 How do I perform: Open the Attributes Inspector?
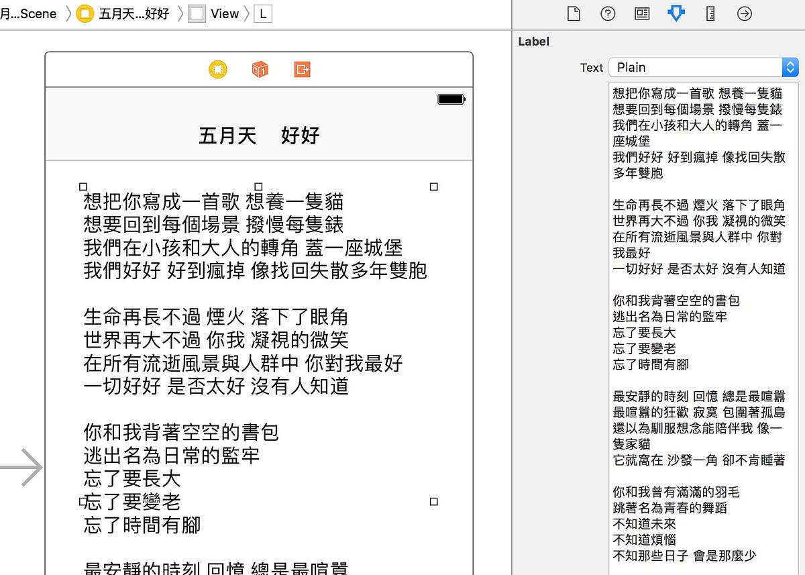point(676,13)
